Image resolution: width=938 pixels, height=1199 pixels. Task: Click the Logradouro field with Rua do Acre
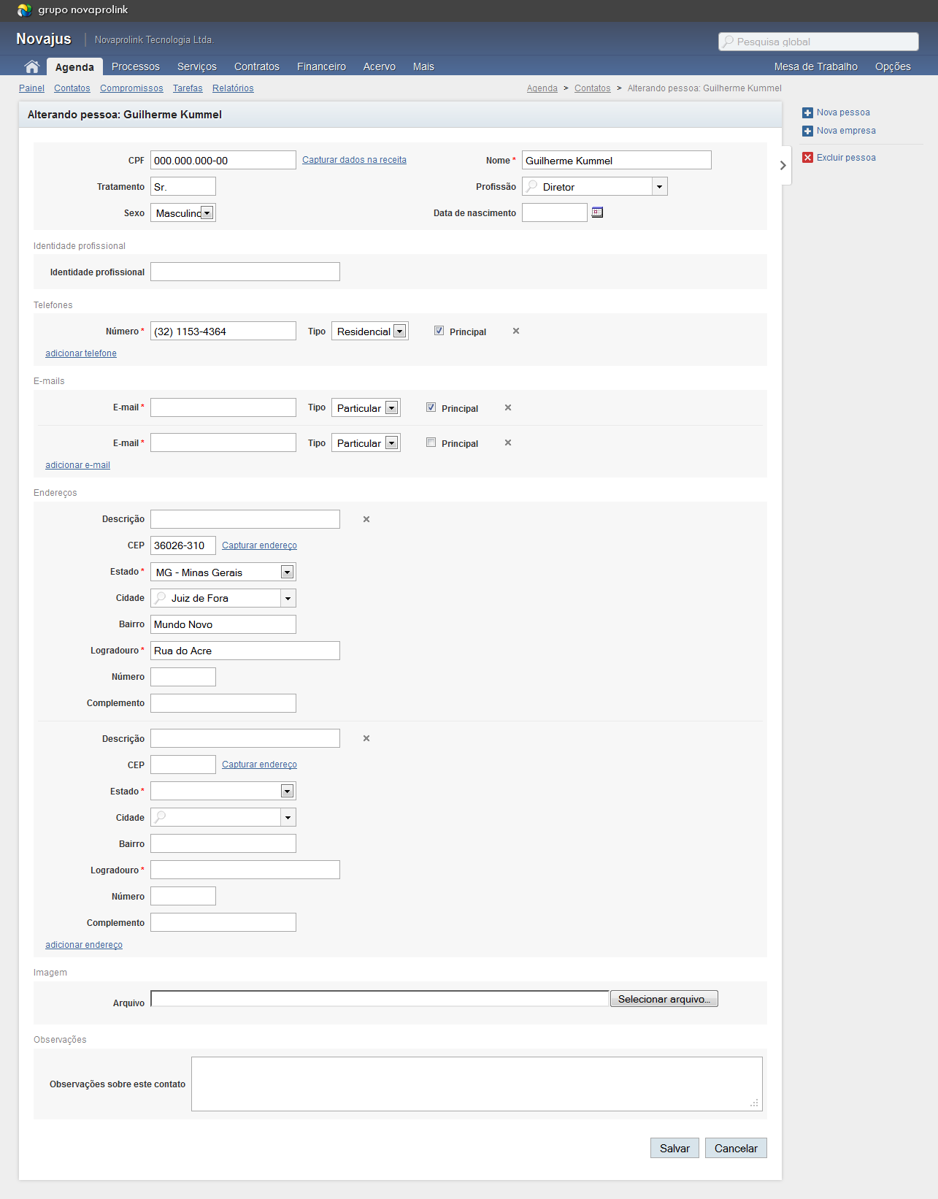(x=245, y=651)
